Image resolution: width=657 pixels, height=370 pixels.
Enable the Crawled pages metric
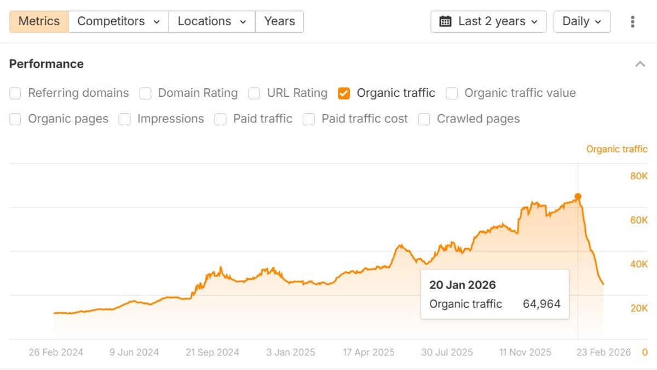point(424,119)
